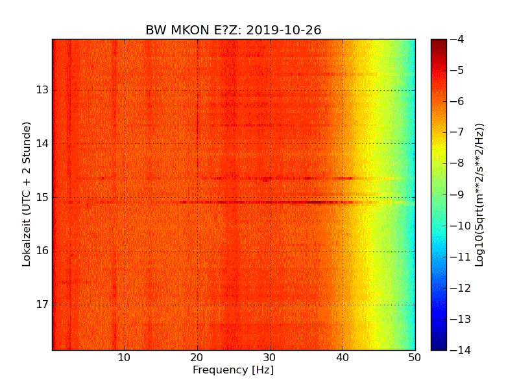Click colorbar tick label '−10'
Image resolution: width=519 pixels, height=389 pixels.
(x=461, y=226)
